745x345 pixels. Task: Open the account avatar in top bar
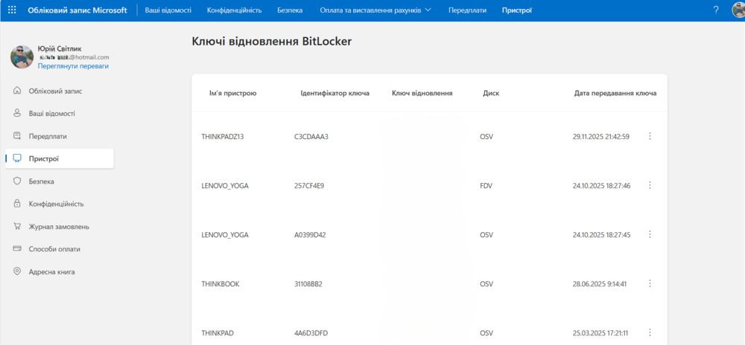[739, 10]
